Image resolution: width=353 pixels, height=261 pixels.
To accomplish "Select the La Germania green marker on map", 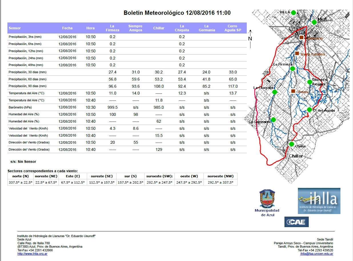I will tap(273, 120).
